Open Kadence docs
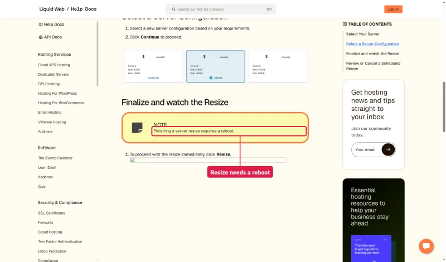Screen dimensions: 446x262 pos(45,177)
